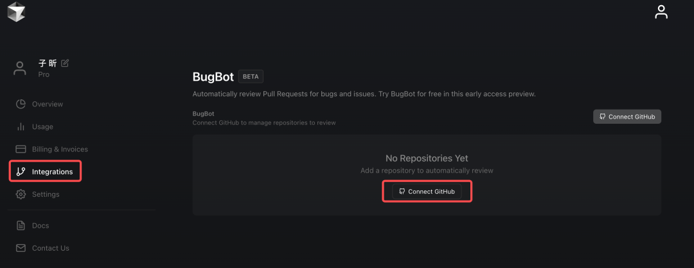Screen dimensions: 694x268
Task: Click the Settings gear icon
Action: click(21, 194)
